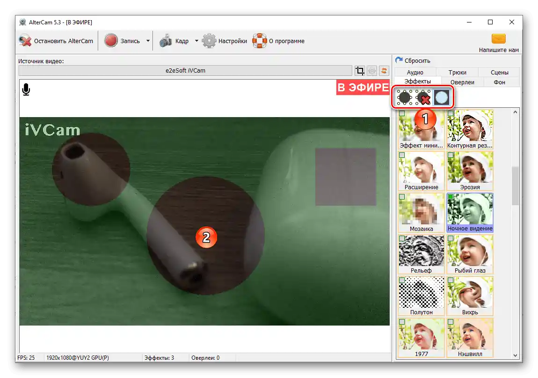538x378 pixels.
Task: Click the effects list scrollbar thumb
Action: (515, 185)
